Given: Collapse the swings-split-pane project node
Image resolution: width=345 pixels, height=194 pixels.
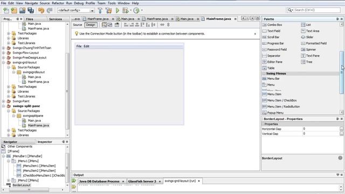Looking at the screenshot, I should 4,106.
